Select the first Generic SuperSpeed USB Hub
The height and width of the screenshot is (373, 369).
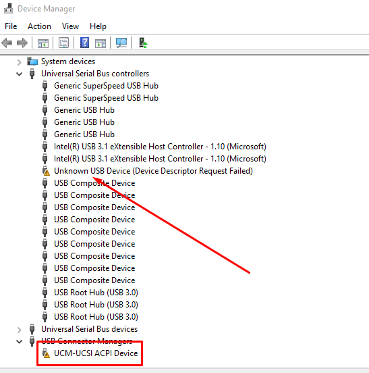tap(106, 86)
